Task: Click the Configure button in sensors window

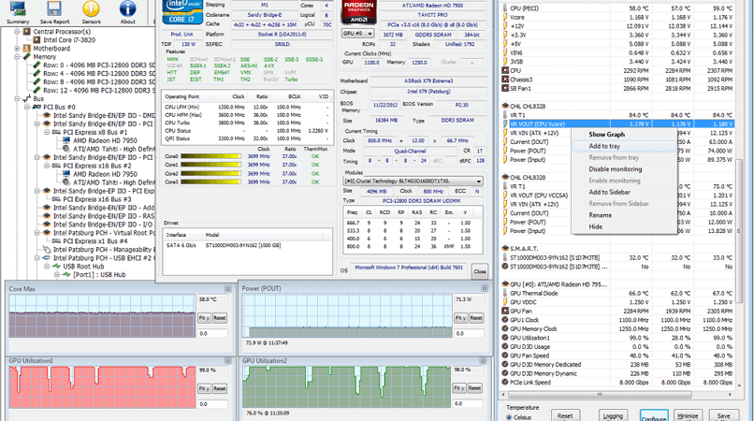Action: point(654,416)
